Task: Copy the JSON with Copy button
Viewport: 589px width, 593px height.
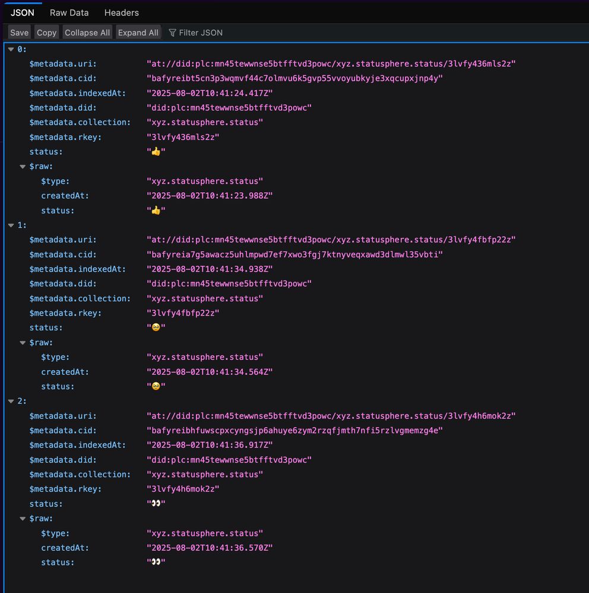Action: (x=46, y=33)
